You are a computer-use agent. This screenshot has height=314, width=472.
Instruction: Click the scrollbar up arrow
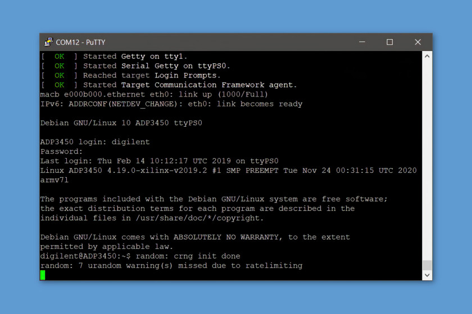click(427, 56)
